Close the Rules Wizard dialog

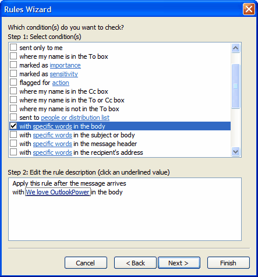coord(249,9)
